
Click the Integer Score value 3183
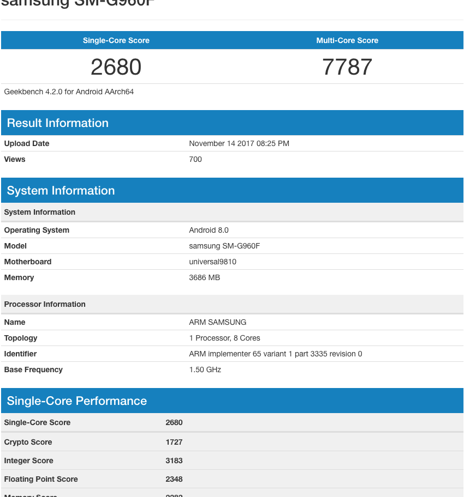coord(174,460)
